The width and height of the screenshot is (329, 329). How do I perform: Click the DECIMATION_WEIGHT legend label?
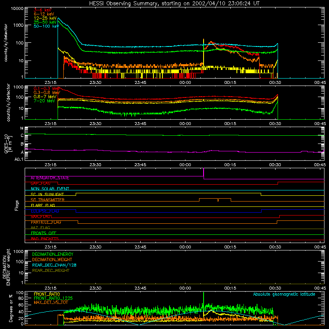tap(52, 259)
